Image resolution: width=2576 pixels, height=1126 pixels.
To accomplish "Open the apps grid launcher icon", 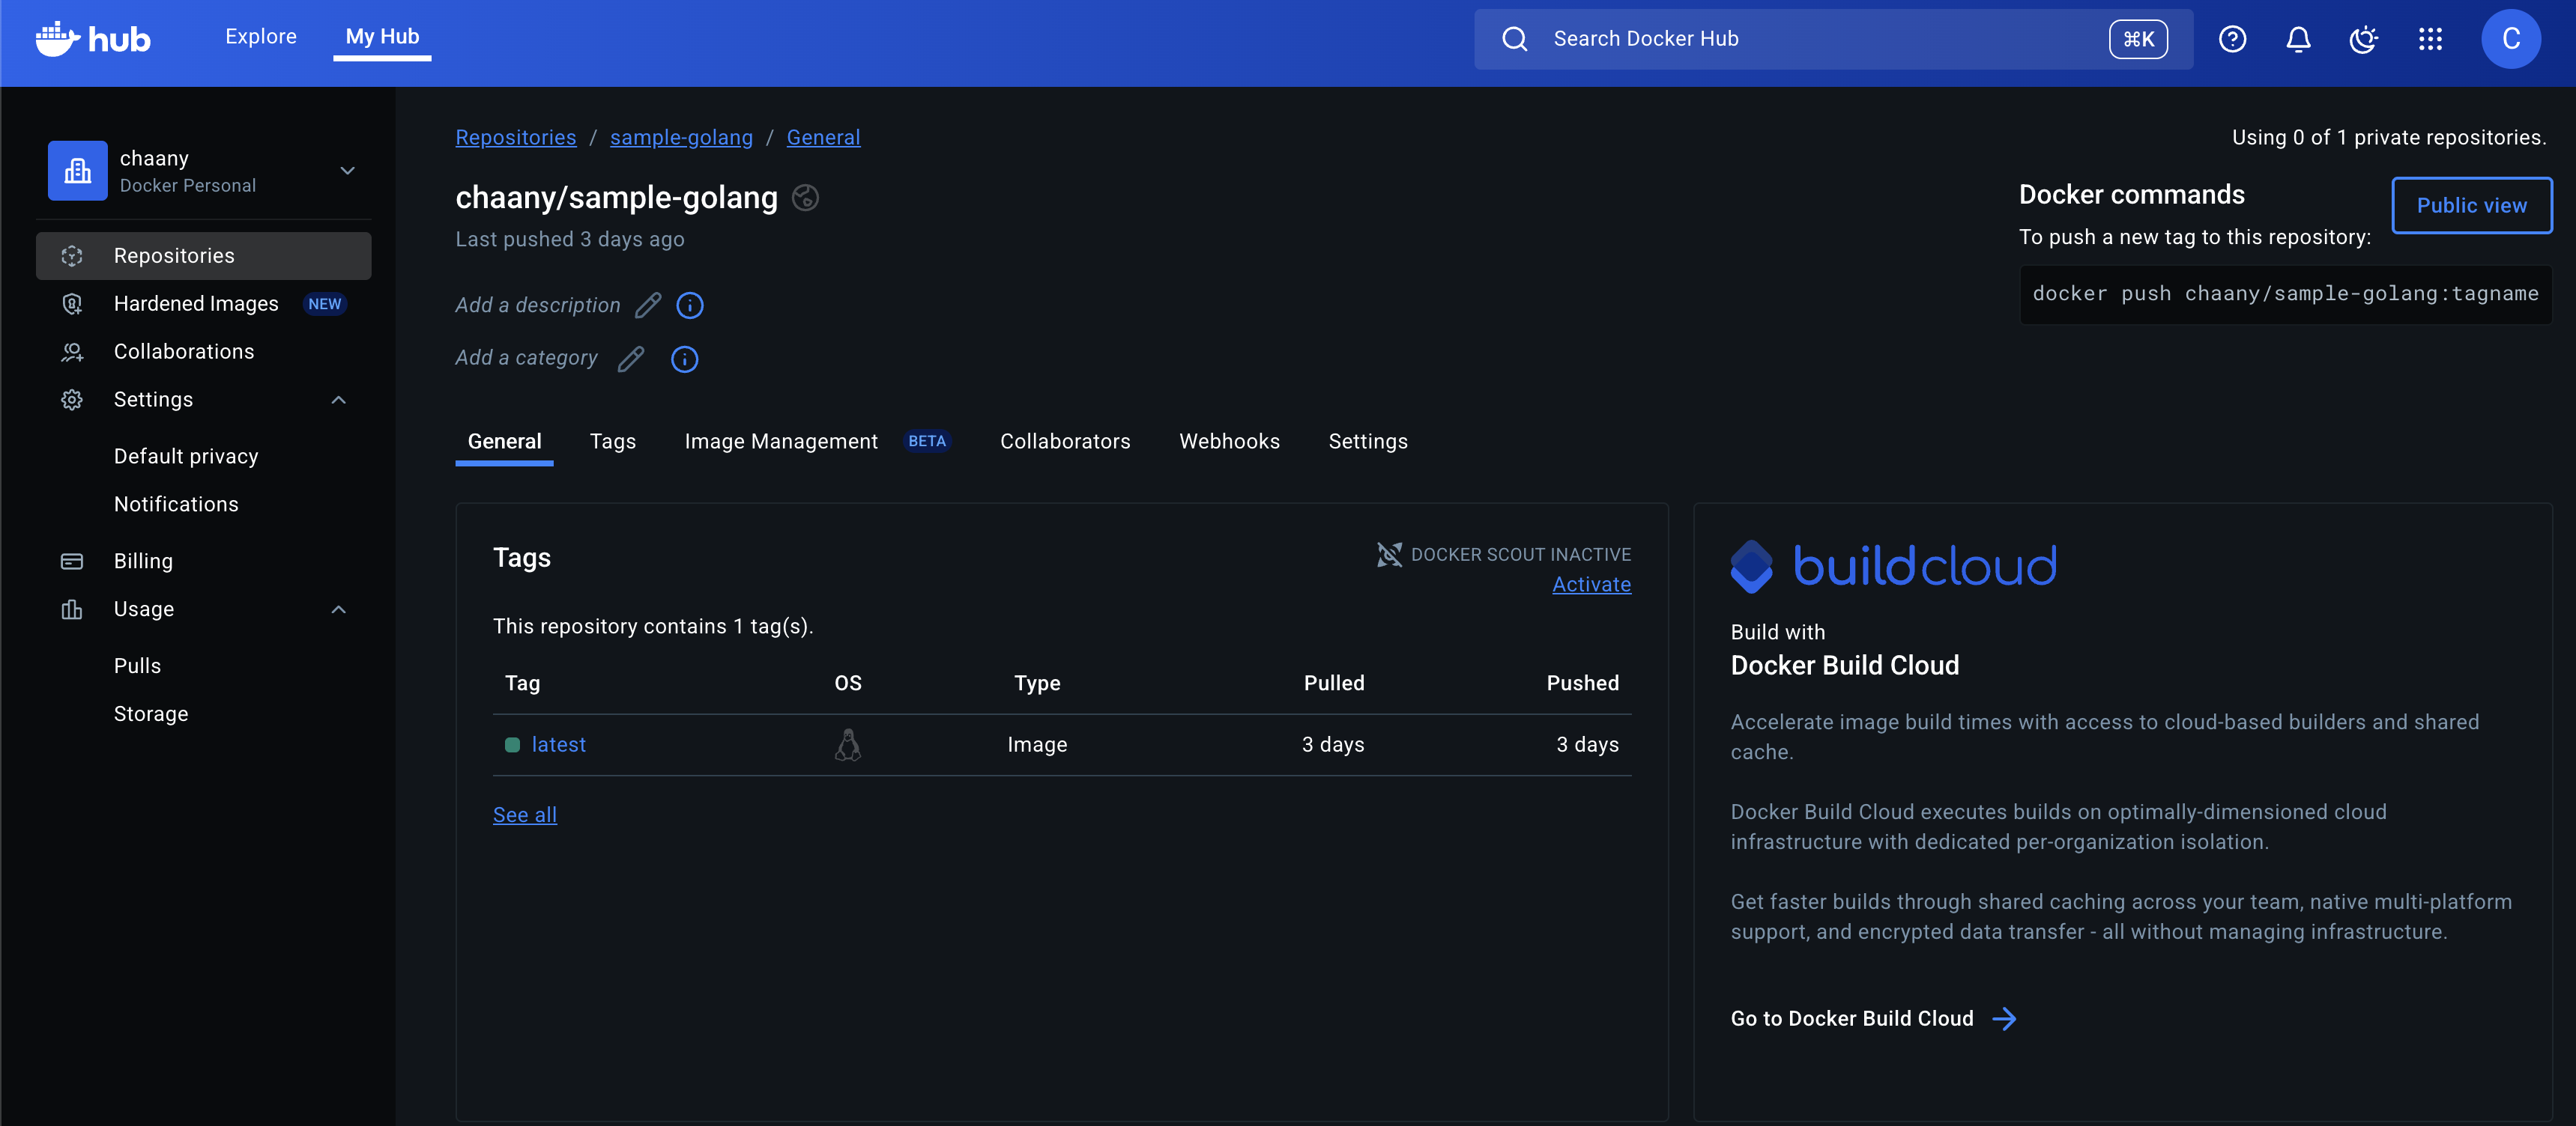I will pos(2430,39).
